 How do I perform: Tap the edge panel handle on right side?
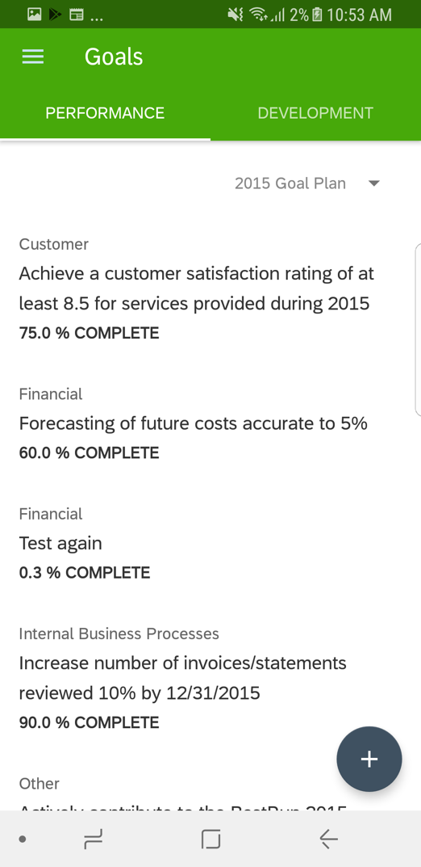coord(418,329)
